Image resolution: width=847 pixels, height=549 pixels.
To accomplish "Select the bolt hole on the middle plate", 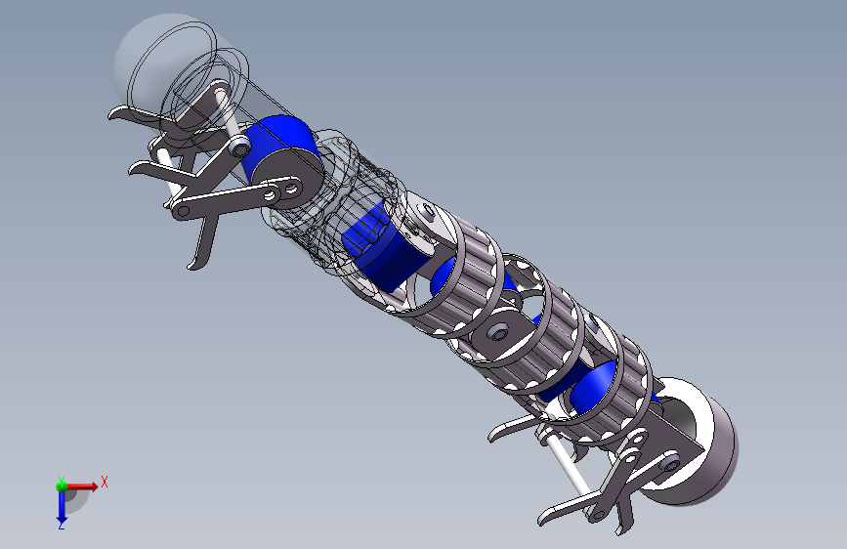I will 497,333.
